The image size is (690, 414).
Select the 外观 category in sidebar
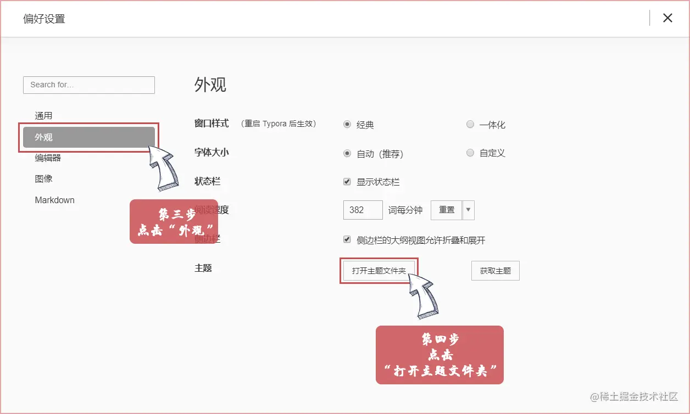coord(89,137)
